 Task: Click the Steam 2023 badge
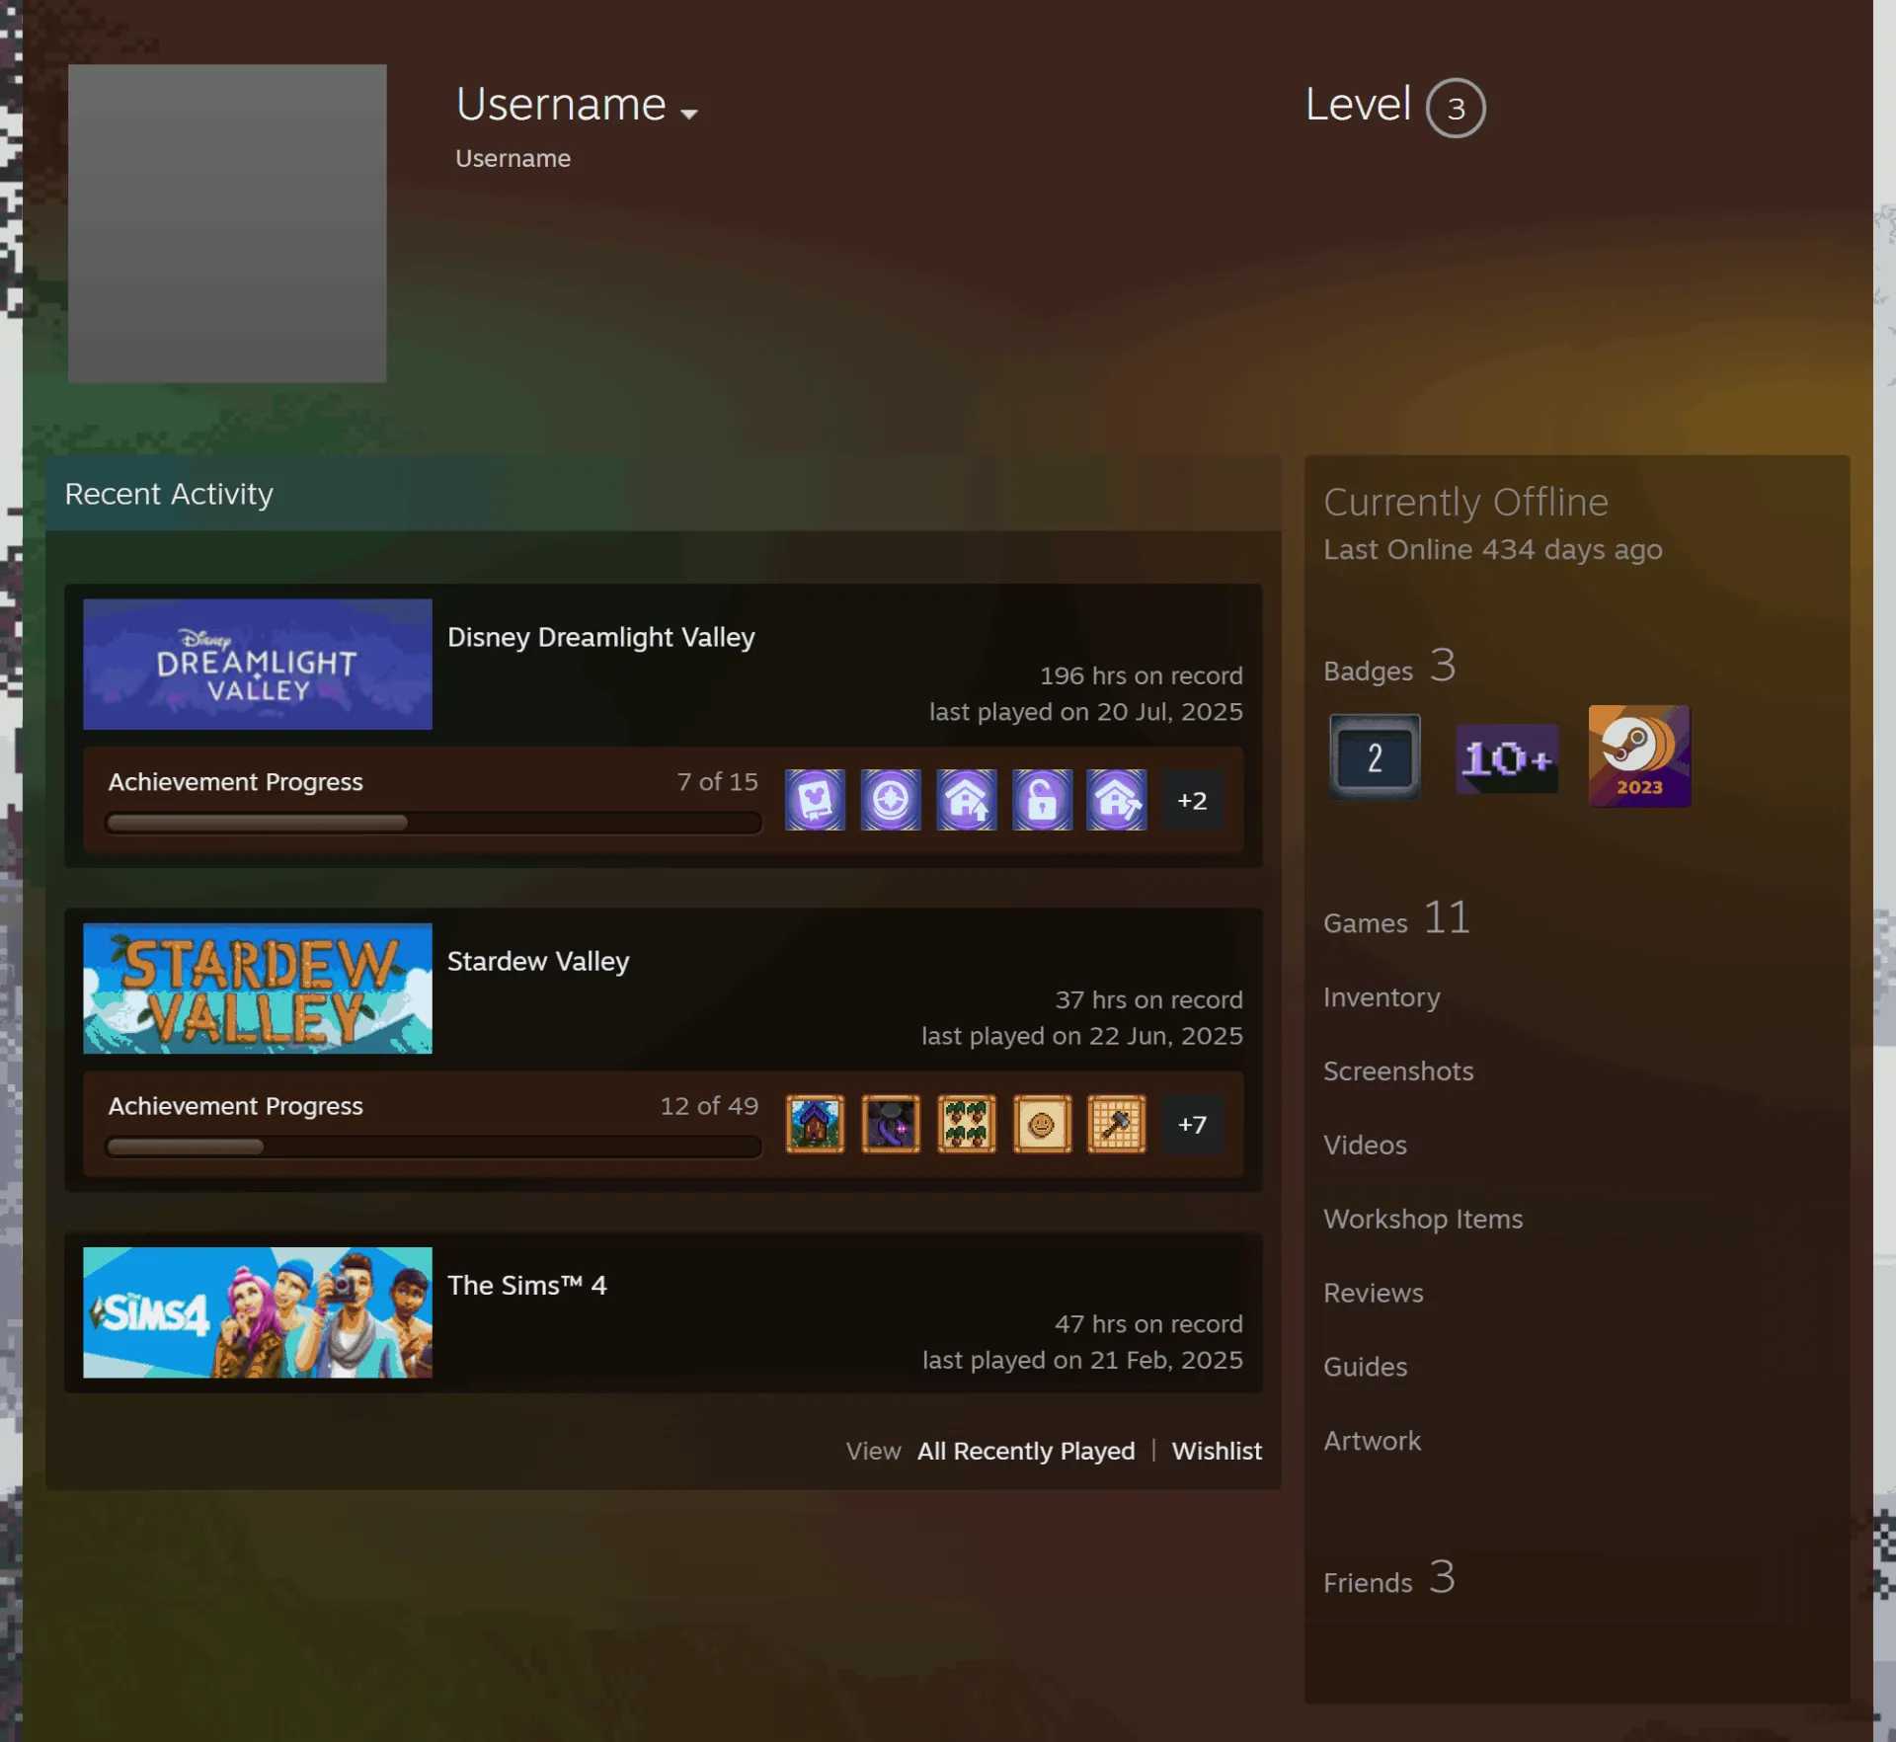[x=1639, y=755]
